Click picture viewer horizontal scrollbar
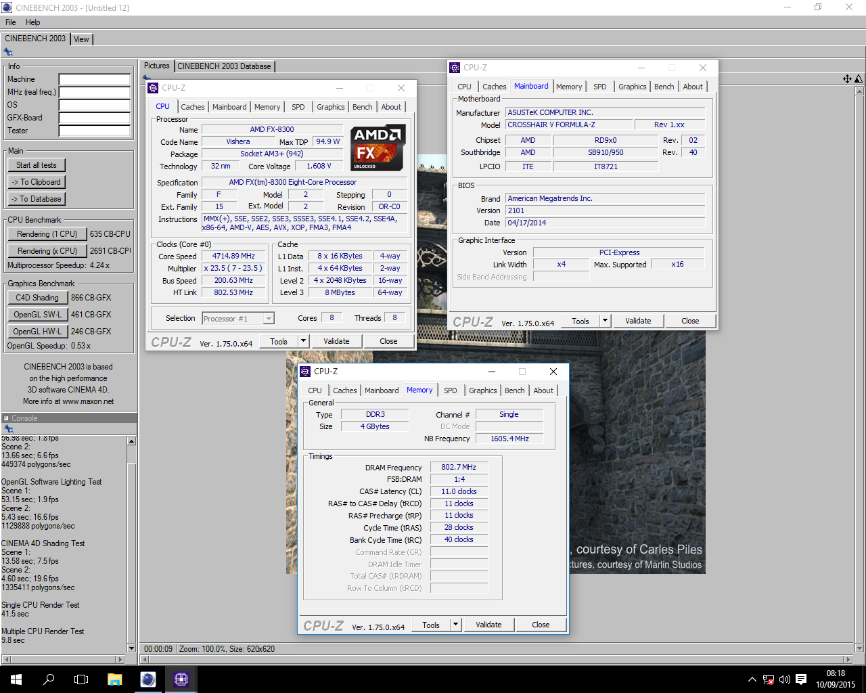Image resolution: width=866 pixels, height=693 pixels. pos(497,659)
